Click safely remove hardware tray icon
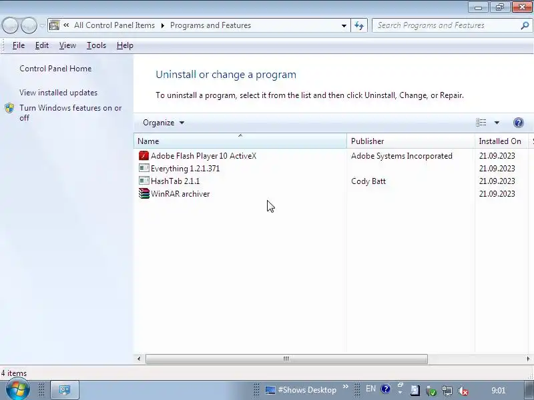534x400 pixels. (x=431, y=391)
